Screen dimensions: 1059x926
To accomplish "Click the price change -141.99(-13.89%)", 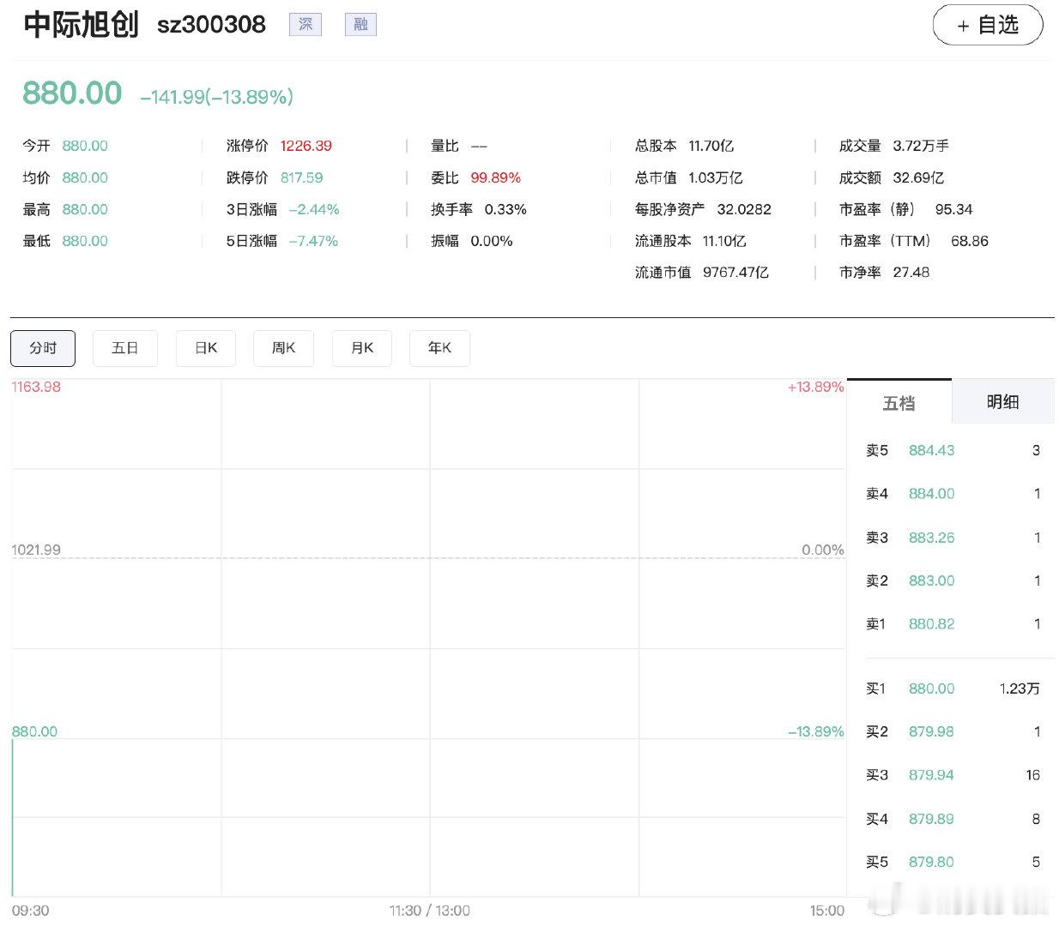I will 217,97.
